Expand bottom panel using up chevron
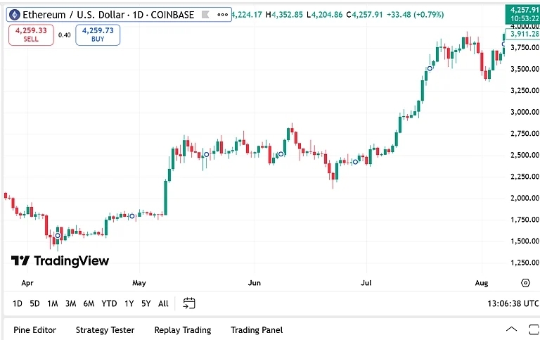540x340 pixels. (x=510, y=329)
